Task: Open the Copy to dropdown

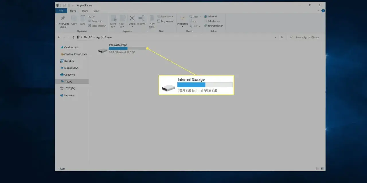Action: tap(122, 22)
